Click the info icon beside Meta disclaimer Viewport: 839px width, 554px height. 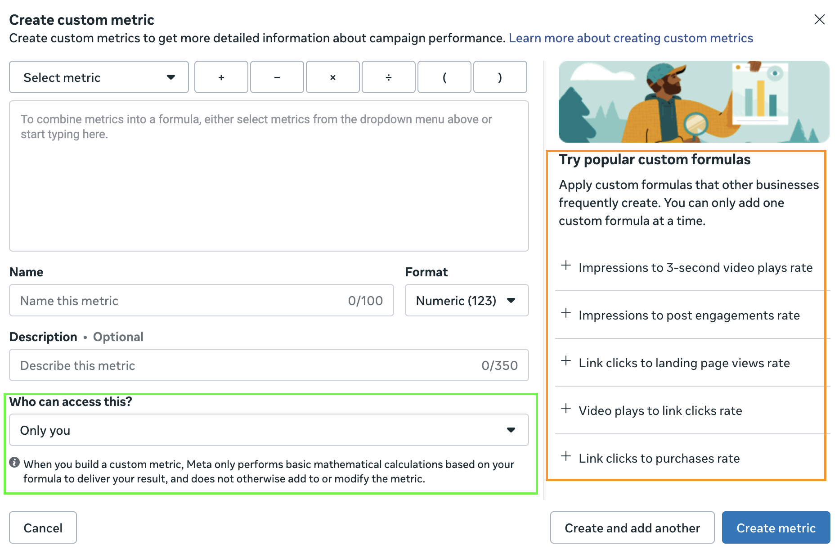point(14,463)
